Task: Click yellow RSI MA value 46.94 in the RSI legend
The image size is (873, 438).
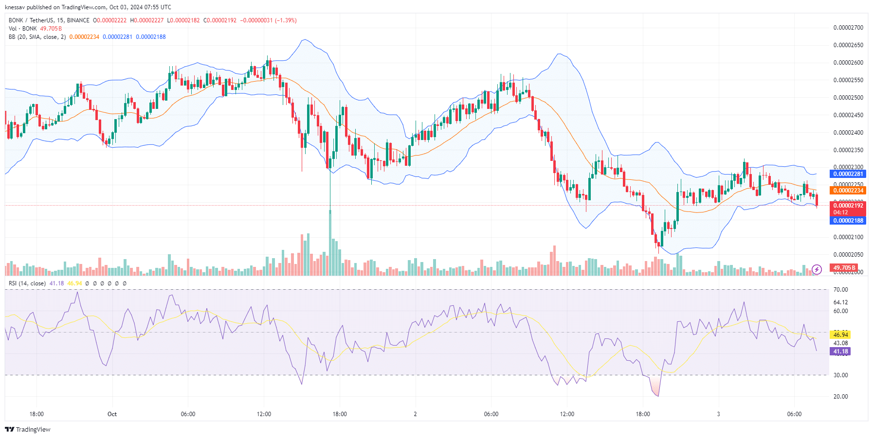Action: [74, 283]
